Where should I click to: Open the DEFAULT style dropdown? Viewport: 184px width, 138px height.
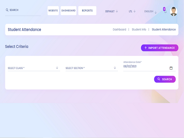111,11
